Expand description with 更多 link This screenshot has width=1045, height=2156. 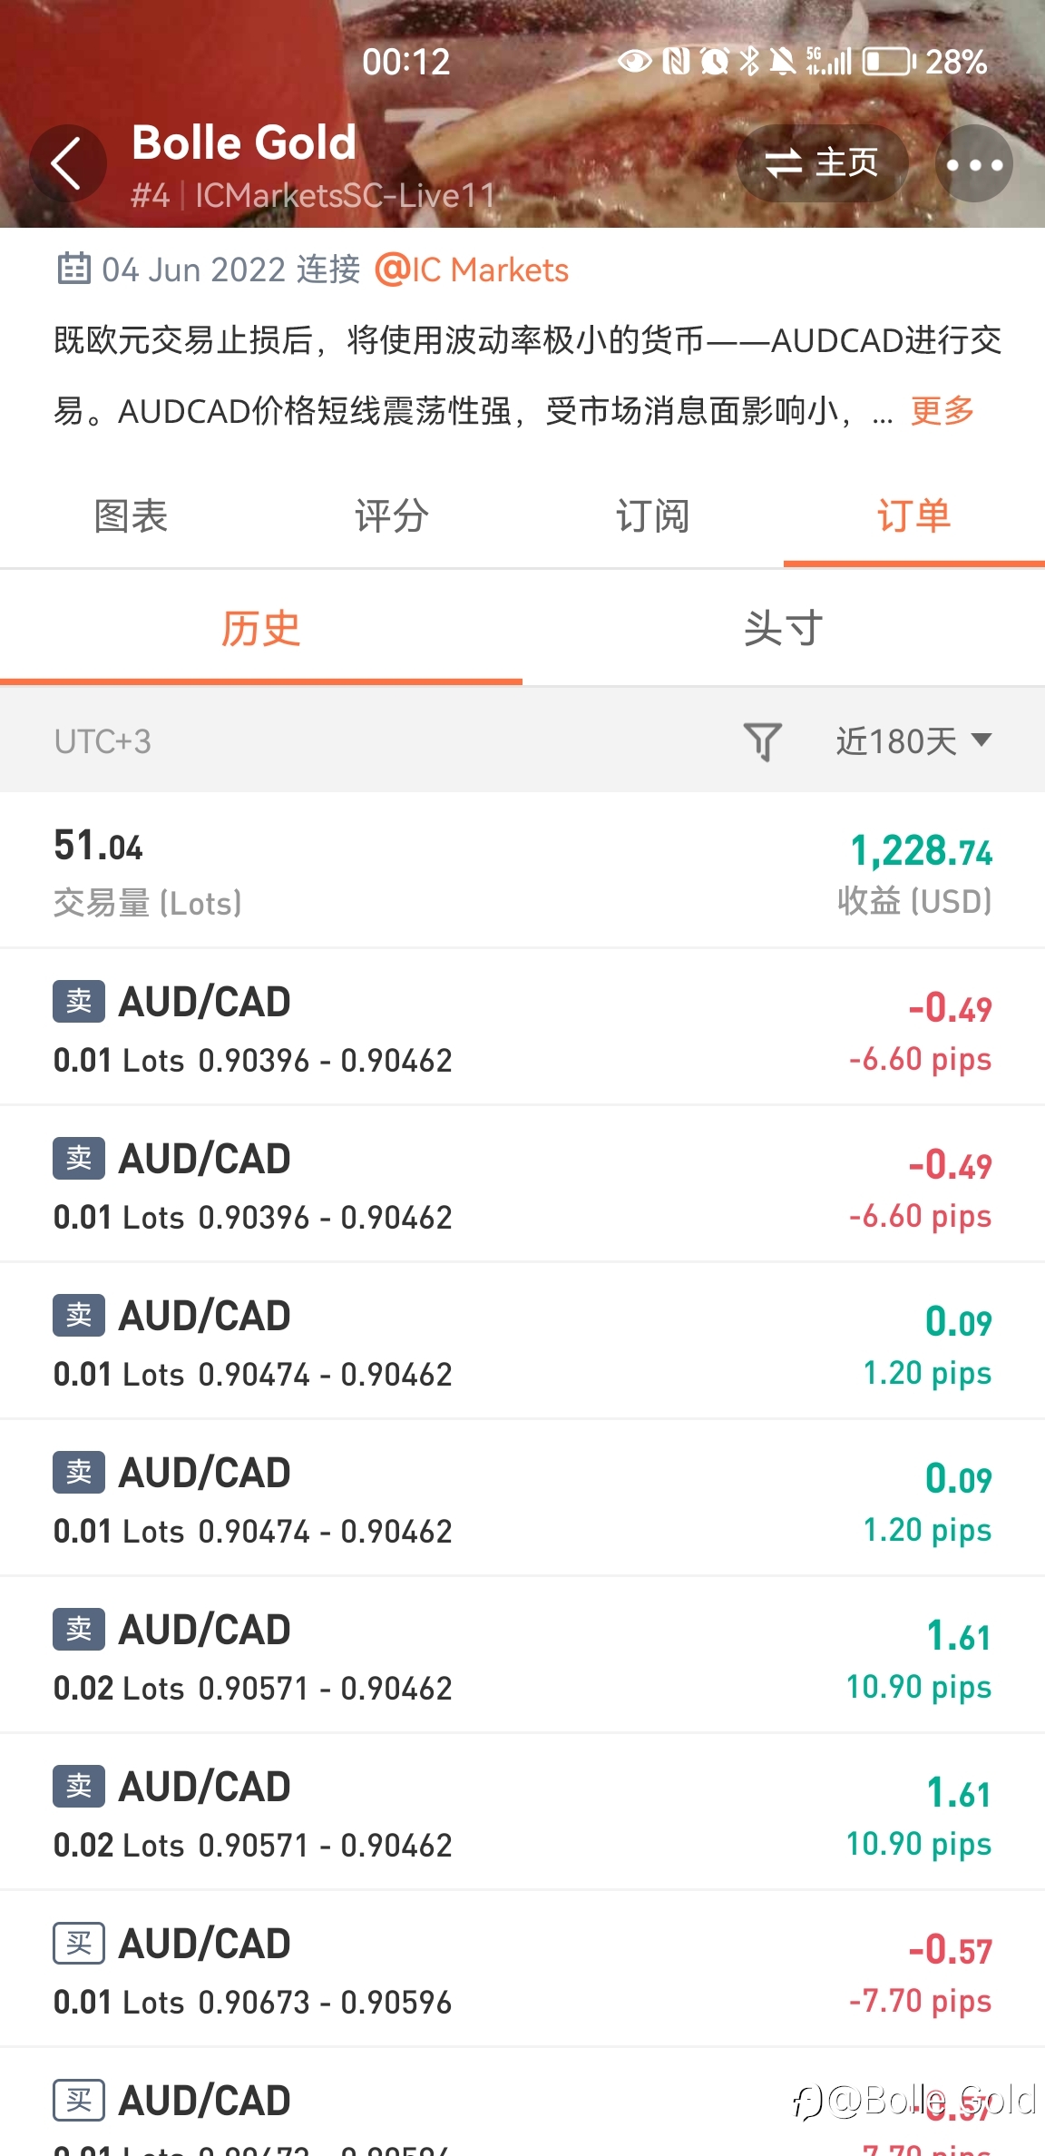pyautogui.click(x=942, y=411)
